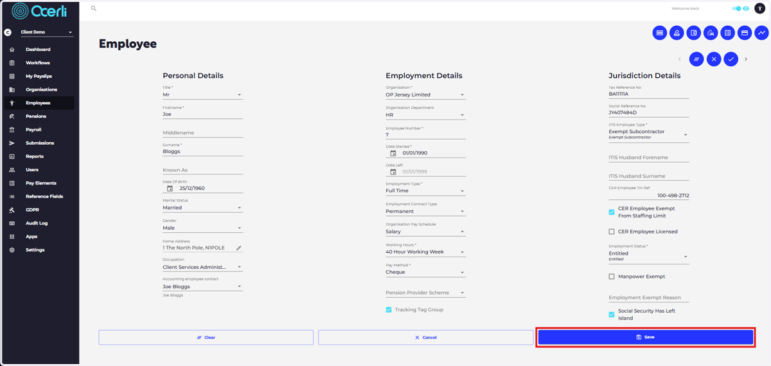Click the Tax Reference No field
Image resolution: width=771 pixels, height=366 pixels.
pyautogui.click(x=648, y=94)
